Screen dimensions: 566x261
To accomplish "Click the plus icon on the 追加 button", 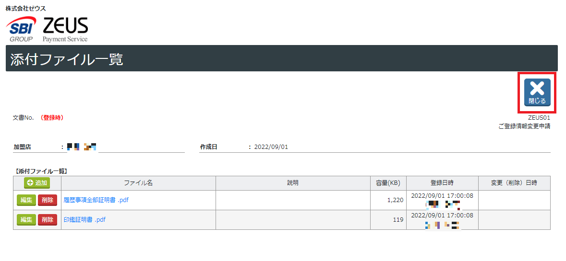I will click(x=30, y=183).
